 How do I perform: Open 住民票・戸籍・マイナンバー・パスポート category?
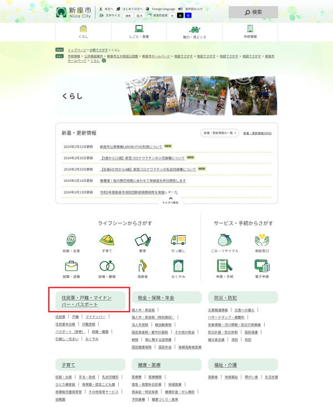click(x=90, y=301)
